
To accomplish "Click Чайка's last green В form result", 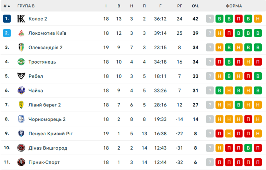I will point(257,90).
